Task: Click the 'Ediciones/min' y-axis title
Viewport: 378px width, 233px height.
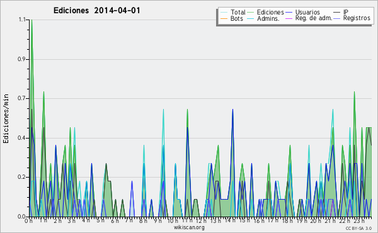Action: (x=6, y=118)
